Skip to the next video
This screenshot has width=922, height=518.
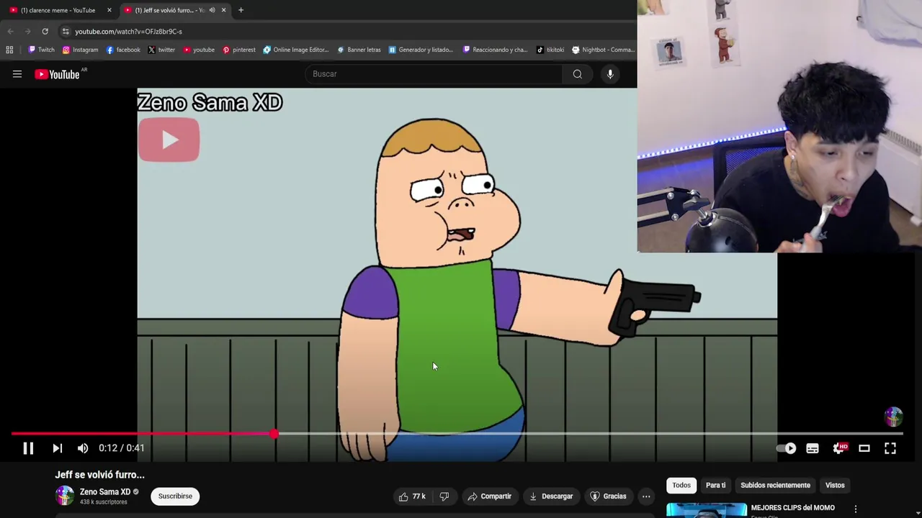tap(57, 448)
